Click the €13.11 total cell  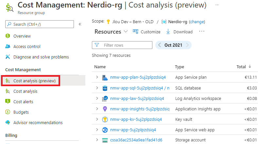(x=250, y=77)
